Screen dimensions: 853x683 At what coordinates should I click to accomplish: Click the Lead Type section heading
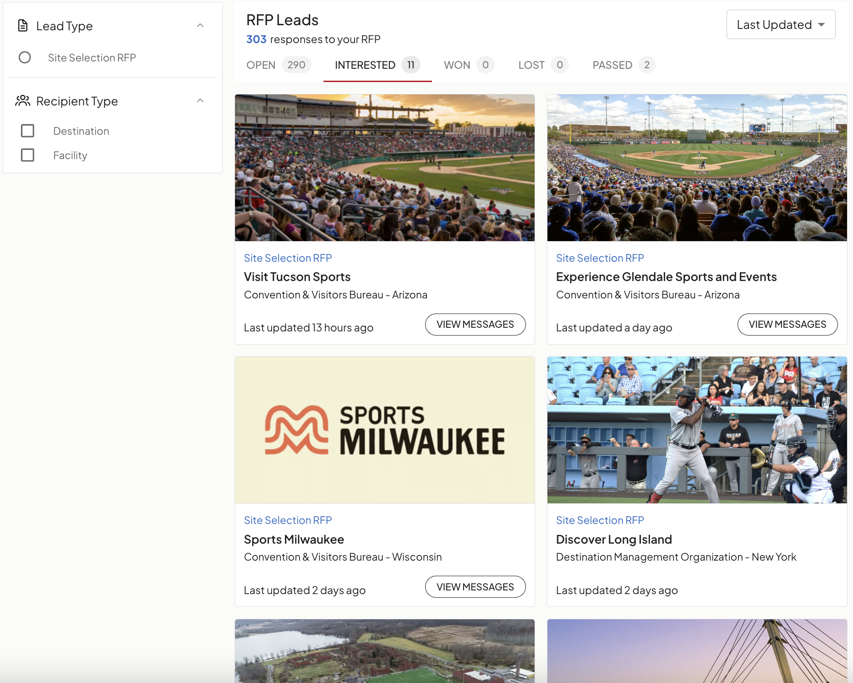(65, 26)
